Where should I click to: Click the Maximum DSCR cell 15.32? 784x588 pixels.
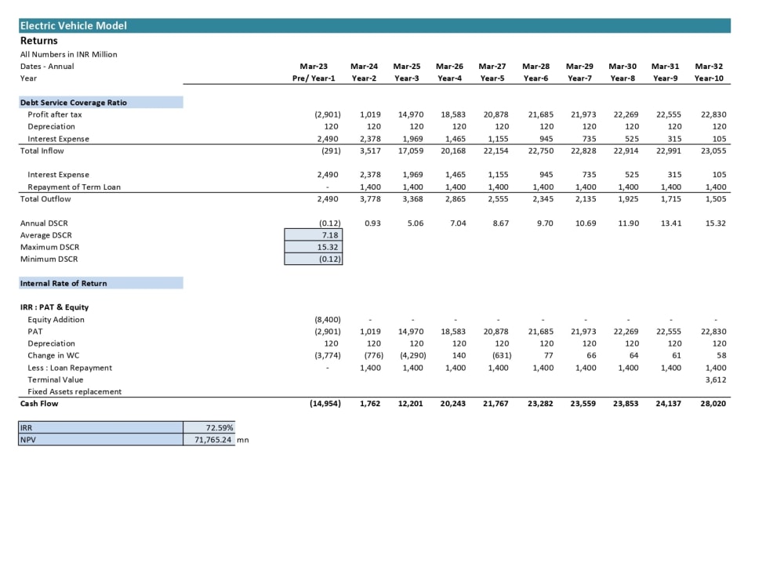314,247
